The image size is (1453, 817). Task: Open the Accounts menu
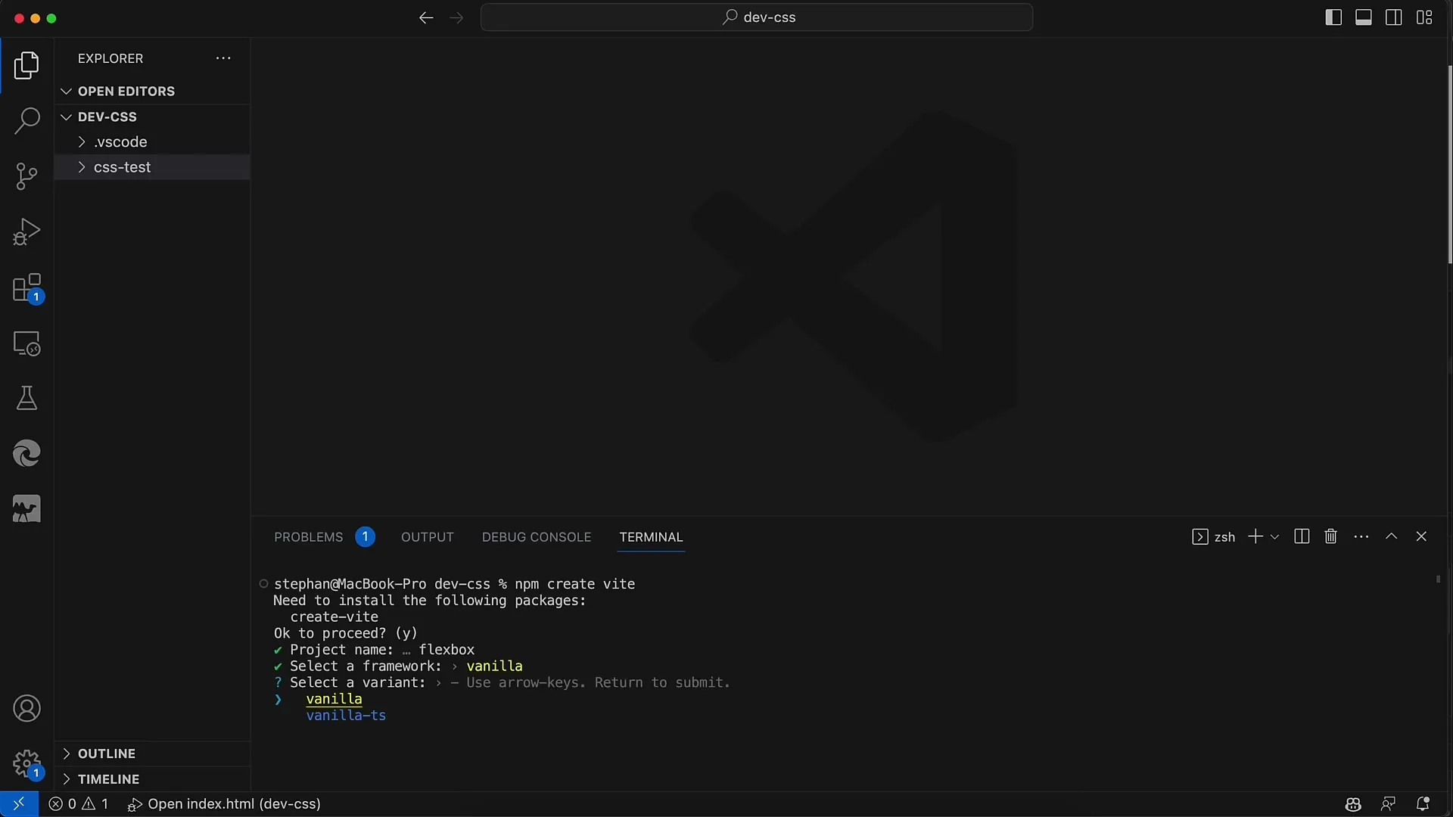(26, 709)
